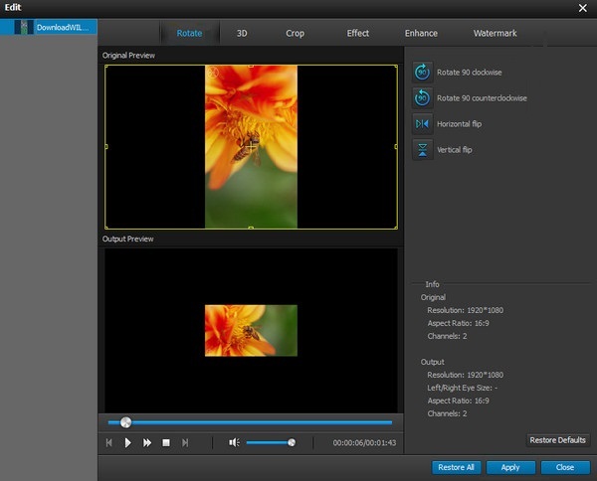Image resolution: width=597 pixels, height=481 pixels.
Task: Play the video preview
Action: point(128,442)
